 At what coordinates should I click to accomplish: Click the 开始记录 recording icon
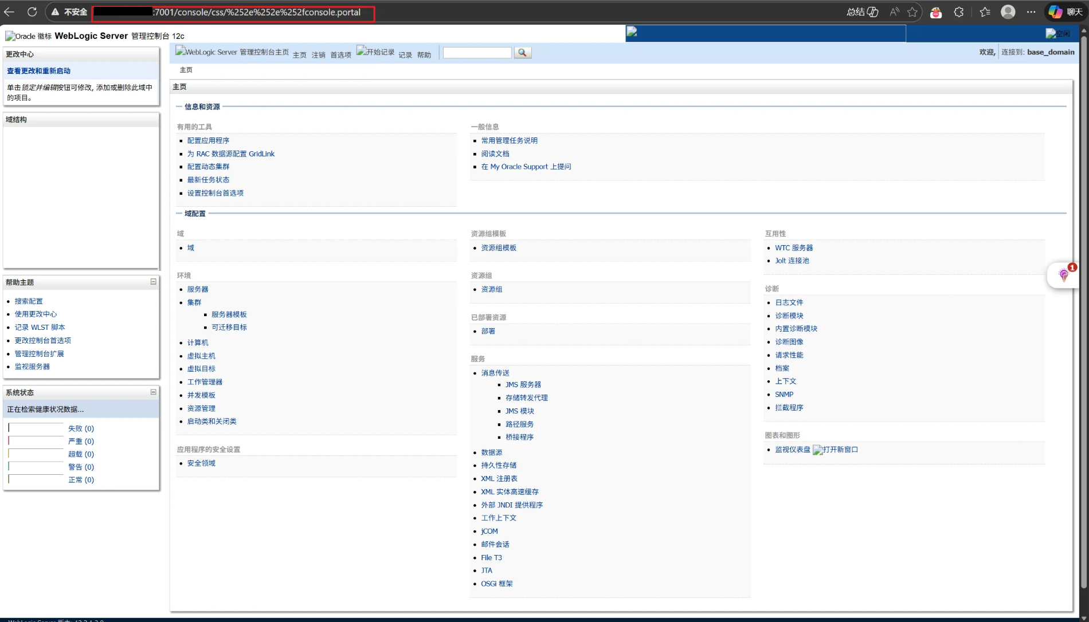pos(375,52)
